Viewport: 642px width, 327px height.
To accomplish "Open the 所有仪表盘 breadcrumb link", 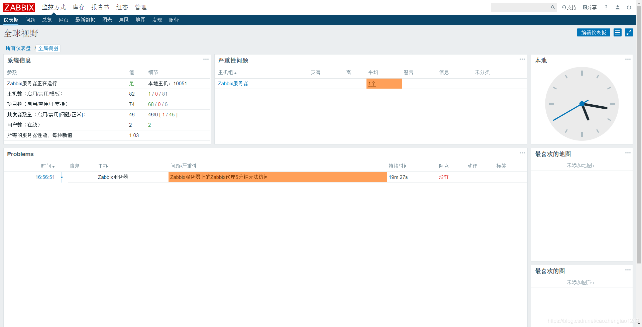I will click(x=18, y=48).
